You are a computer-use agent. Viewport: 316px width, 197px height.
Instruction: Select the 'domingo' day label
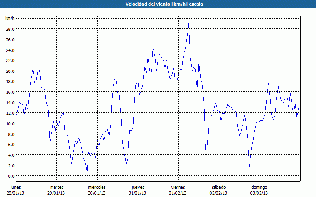pos(259,187)
